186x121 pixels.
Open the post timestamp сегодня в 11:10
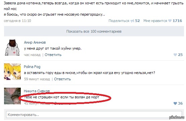click(x=17, y=21)
